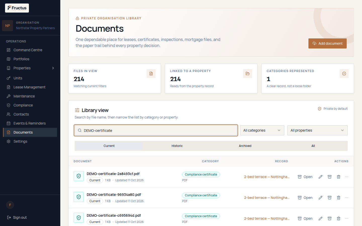The image size is (362, 226).
Task: Open the Compliance section
Action: [x=30, y=105]
